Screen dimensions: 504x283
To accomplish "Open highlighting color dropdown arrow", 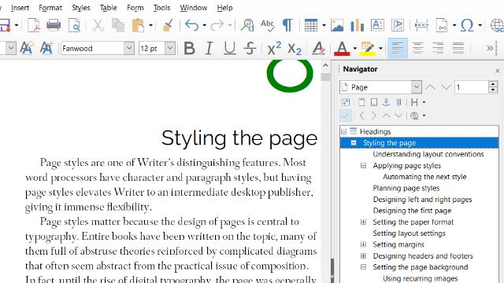I will [x=380, y=49].
